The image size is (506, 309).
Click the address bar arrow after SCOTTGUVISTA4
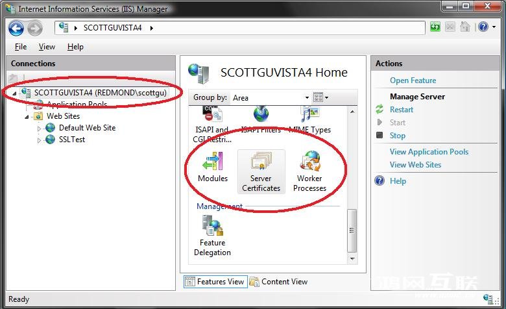[151, 28]
